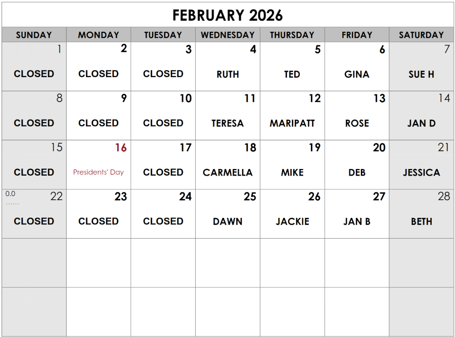Viewport: 455px width, 337px height.
Task: Click TERESA on February 11
Action: 227,123
